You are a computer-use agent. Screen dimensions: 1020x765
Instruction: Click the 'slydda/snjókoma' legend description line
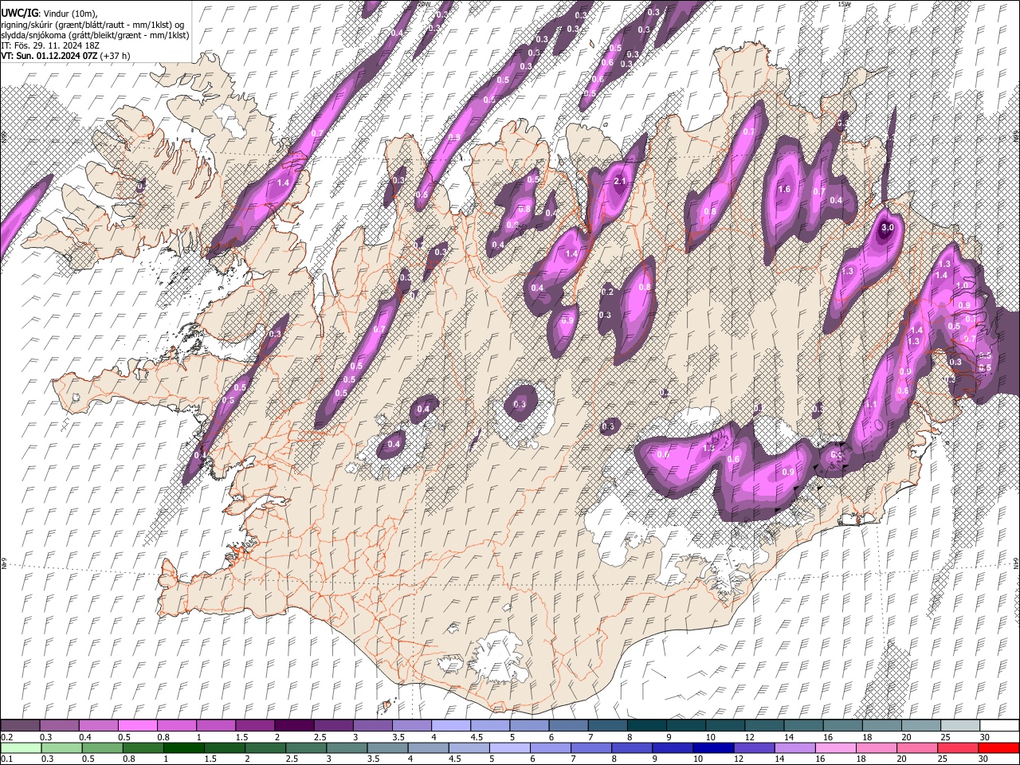[x=95, y=35]
